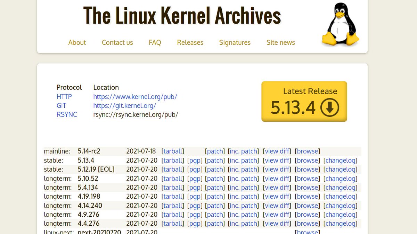This screenshot has width=417, height=234.
Task: Open inc. patch for 4.9.276
Action: click(244, 215)
